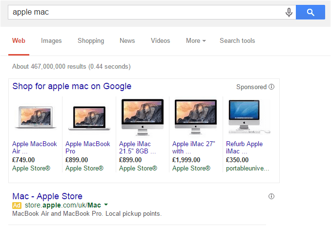Click the store.apple.com/uk/Mac URL text
The height and width of the screenshot is (226, 331).
pyautogui.click(x=62, y=205)
